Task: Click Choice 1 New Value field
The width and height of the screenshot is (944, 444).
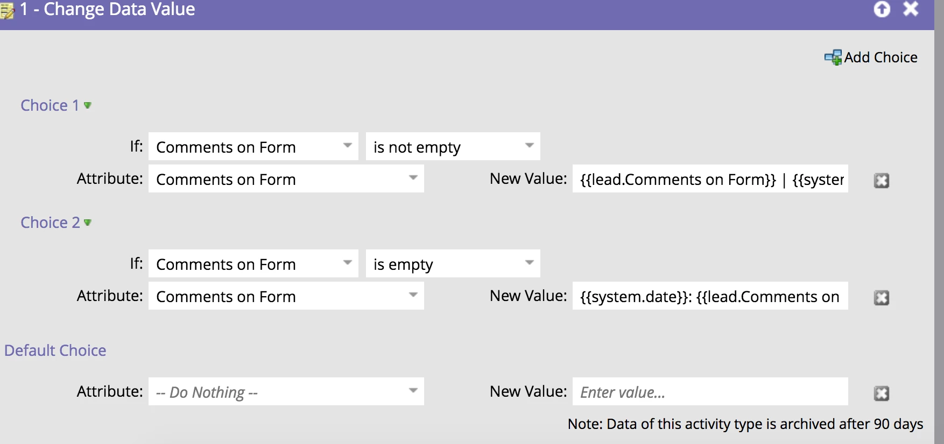Action: pos(710,179)
